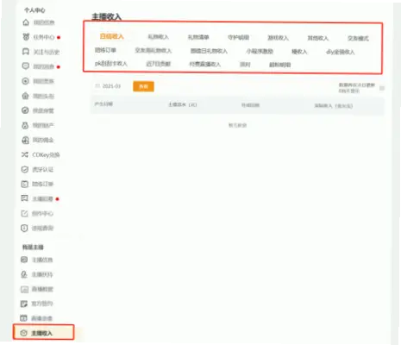Click the picture icon sidebar entry
Image resolution: width=401 pixels, height=345 pixels.
pos(24,289)
